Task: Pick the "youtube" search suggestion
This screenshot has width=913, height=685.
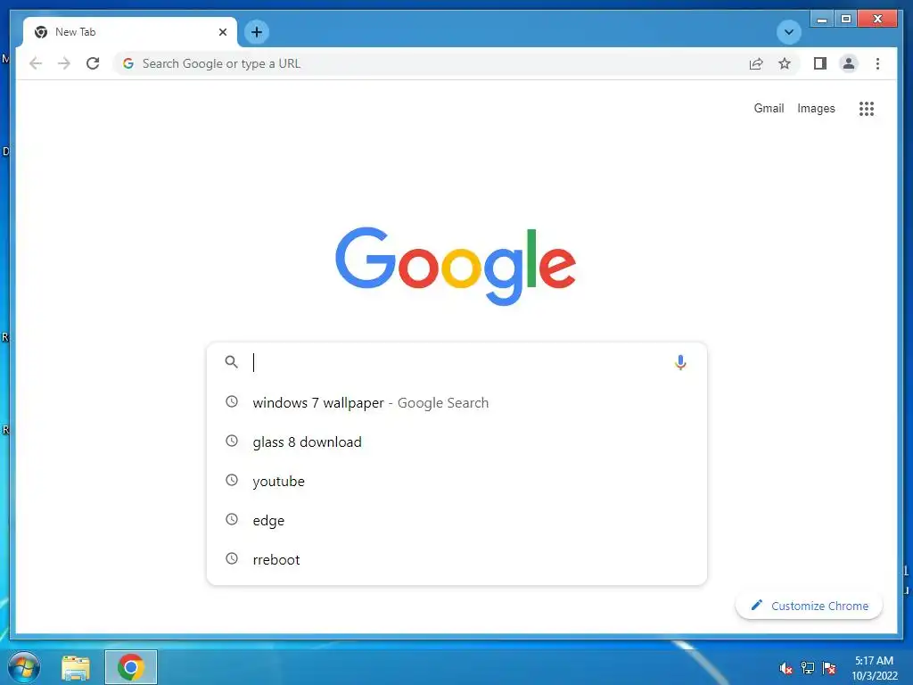Action: tap(456, 481)
